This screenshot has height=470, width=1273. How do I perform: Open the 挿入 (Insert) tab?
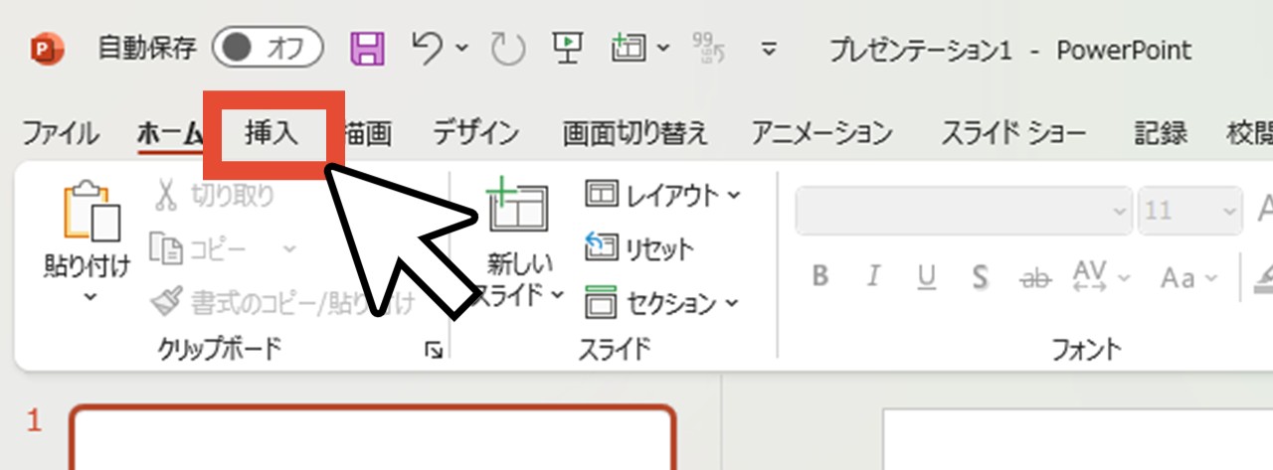click(x=273, y=133)
